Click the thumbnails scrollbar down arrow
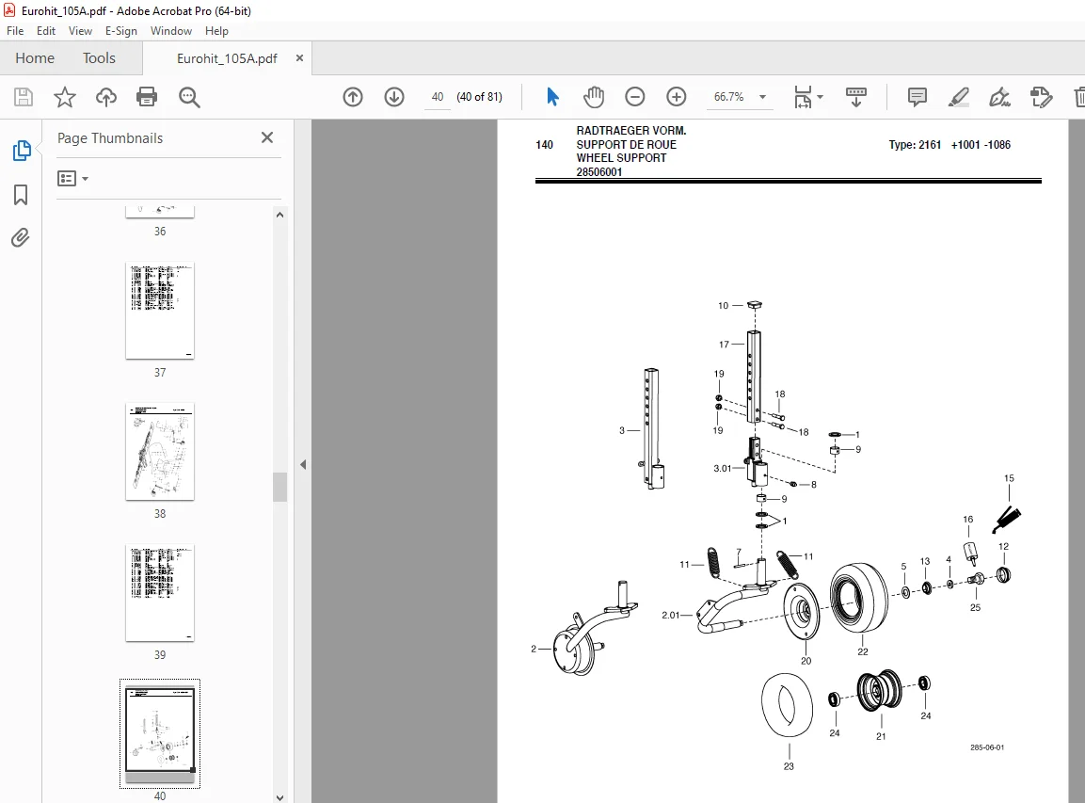Viewport: 1085px width, 803px height. 279,796
